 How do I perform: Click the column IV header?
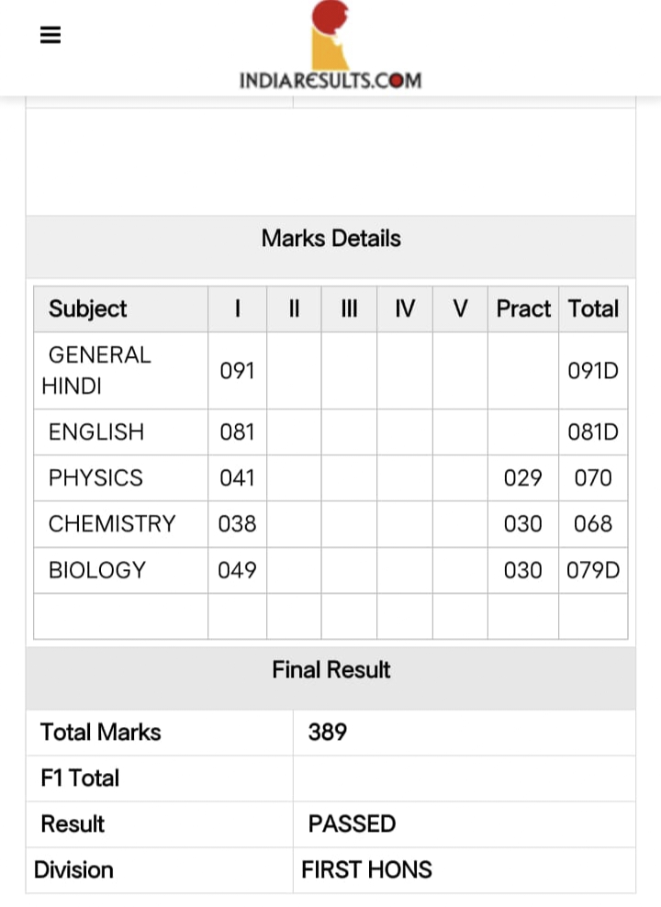point(405,308)
